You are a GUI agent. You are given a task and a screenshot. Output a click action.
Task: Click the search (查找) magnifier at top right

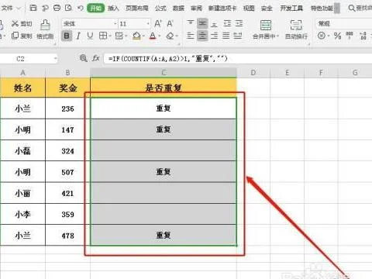click(x=352, y=8)
